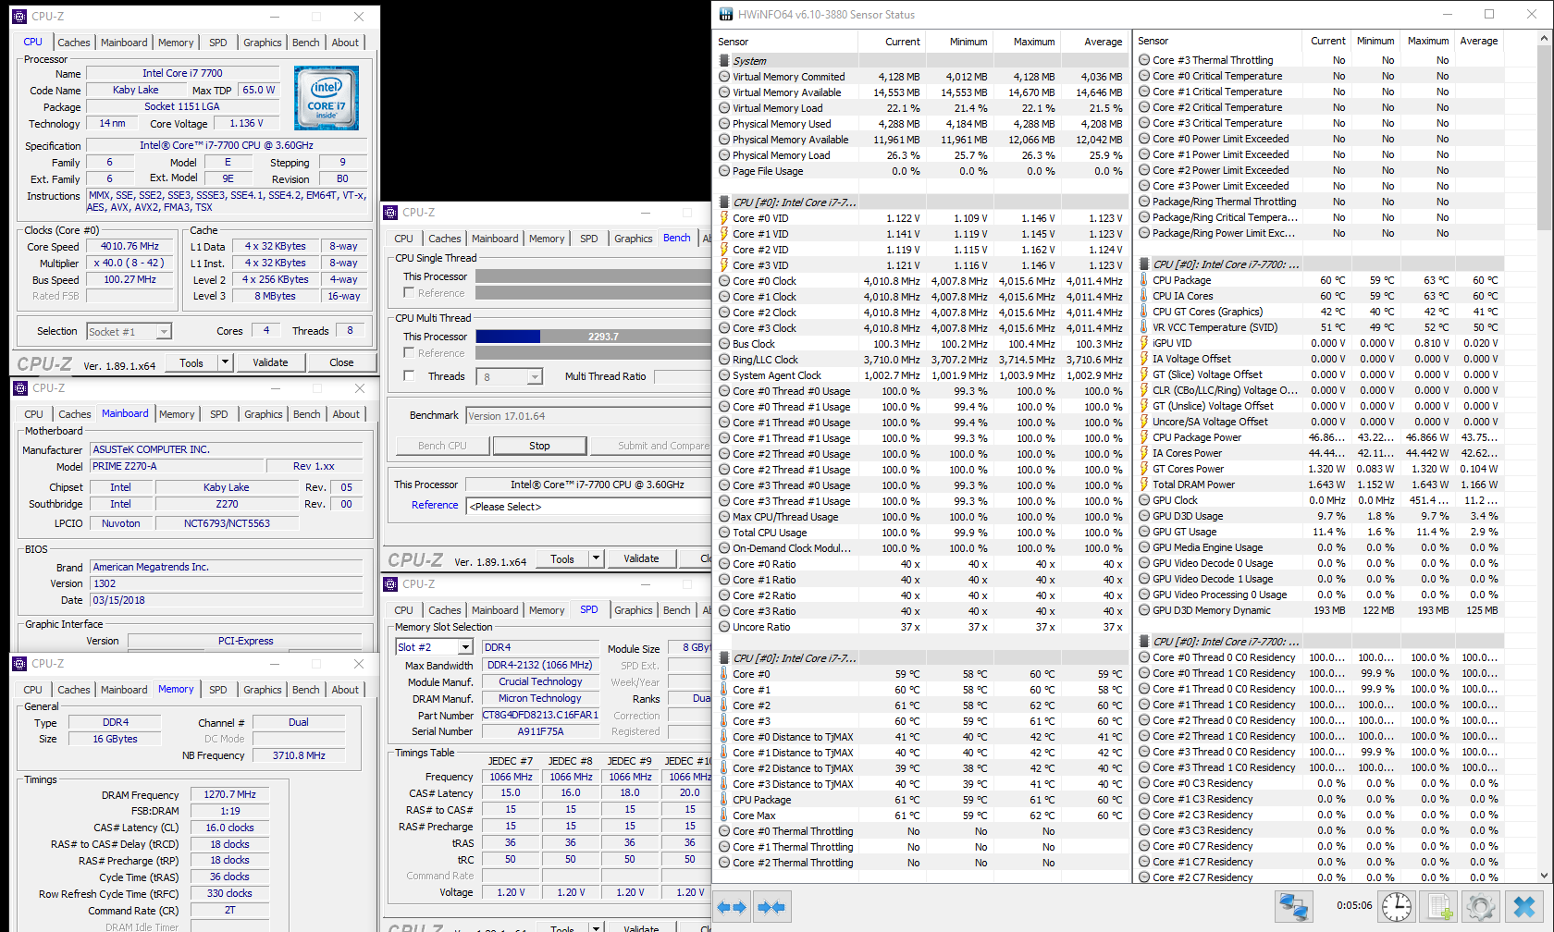
Task: Tick Reference checkbox under CPU Single Thread
Action: pos(409,293)
